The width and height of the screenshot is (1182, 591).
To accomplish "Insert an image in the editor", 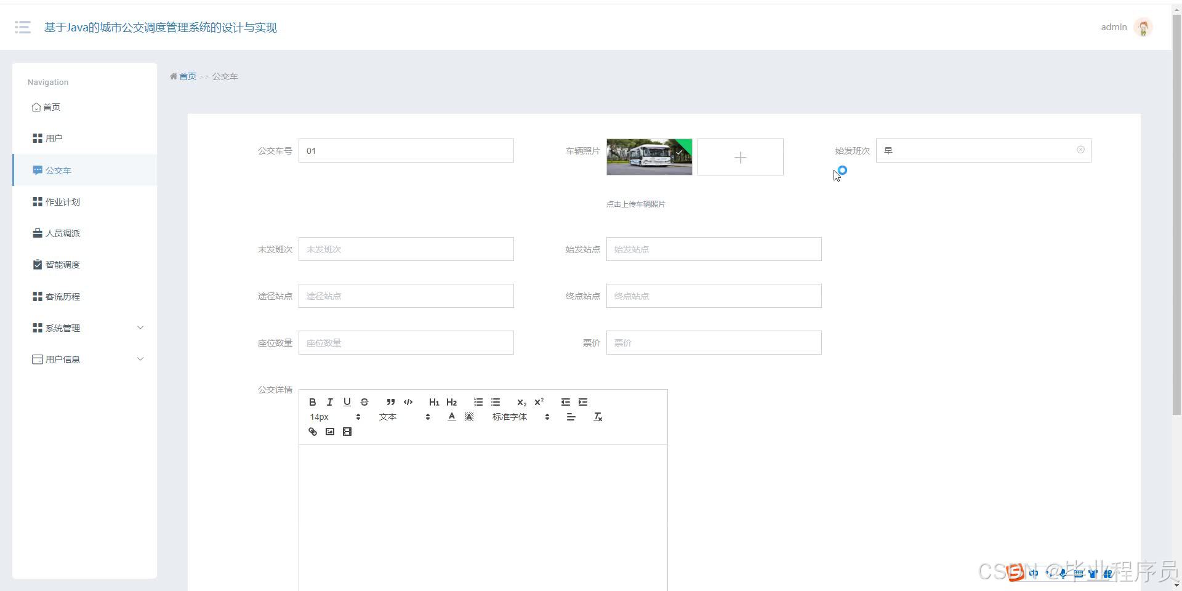I will tap(329, 432).
